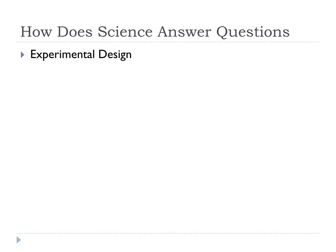The image size is (336, 252).
Task: Click the word "Design" in the bullet
Action: (x=115, y=55)
